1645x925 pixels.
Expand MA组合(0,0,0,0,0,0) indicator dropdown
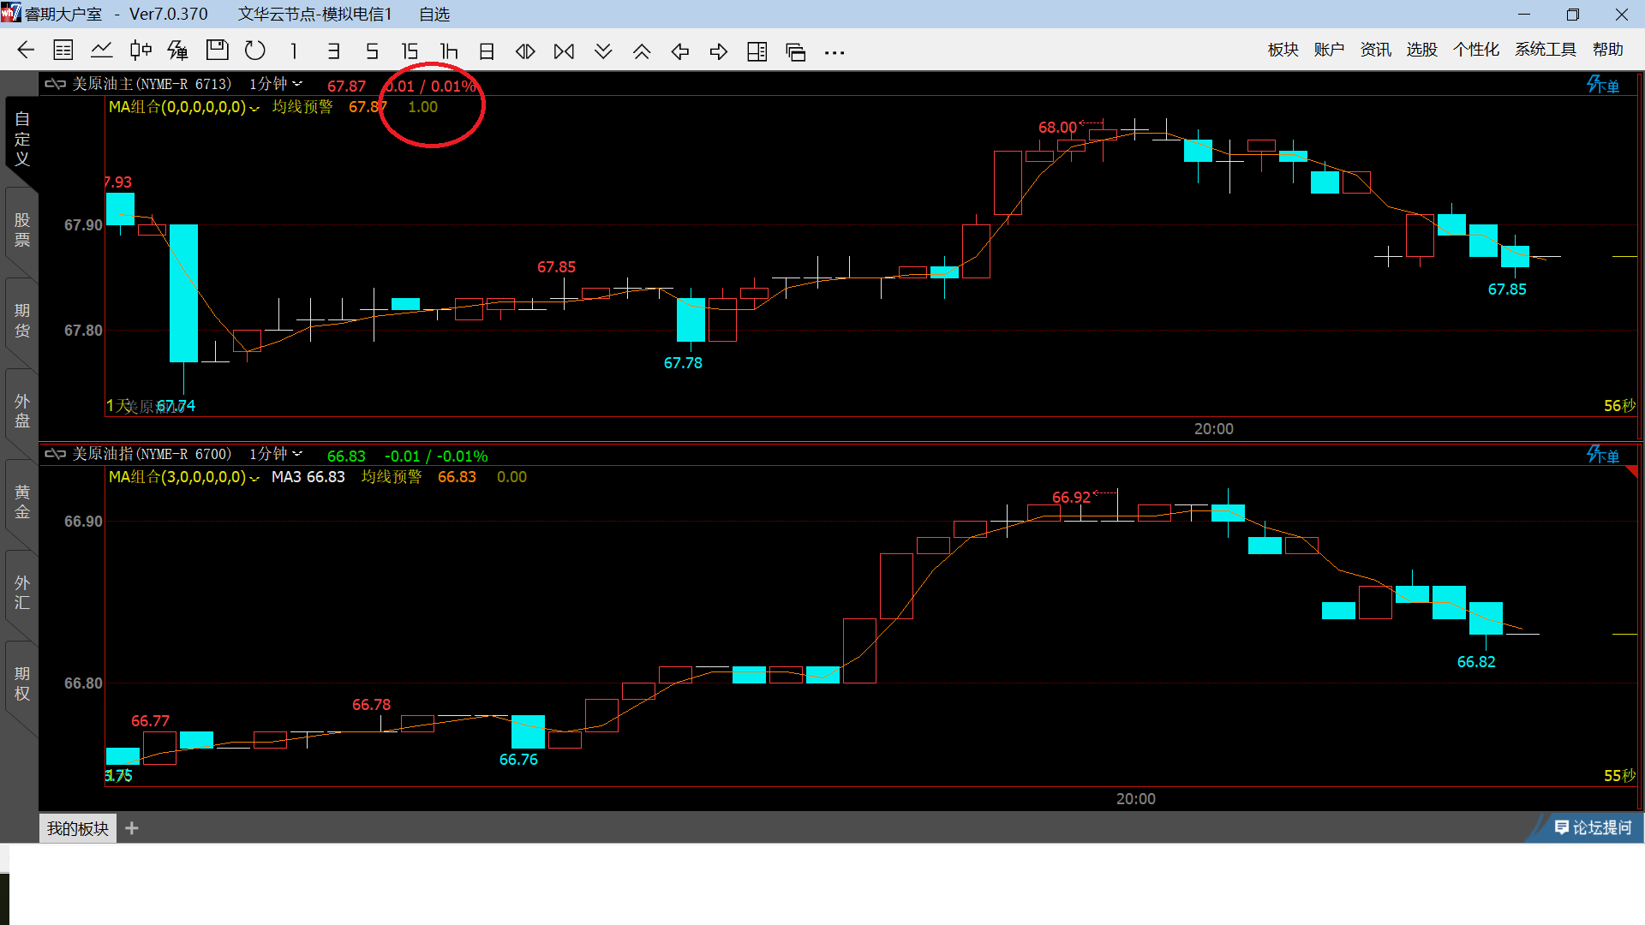pyautogui.click(x=254, y=108)
